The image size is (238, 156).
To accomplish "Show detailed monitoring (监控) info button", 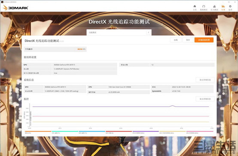I will 205,99.
